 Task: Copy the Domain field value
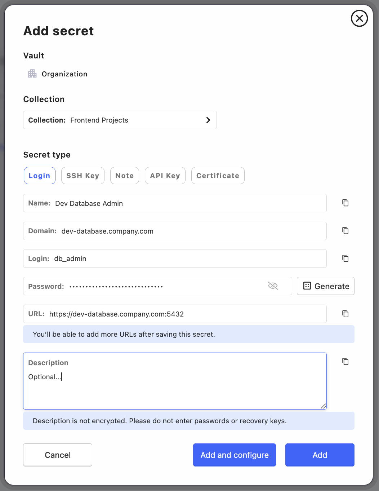[345, 231]
